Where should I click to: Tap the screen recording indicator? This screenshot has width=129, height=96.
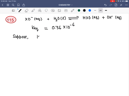tap(113, 1)
